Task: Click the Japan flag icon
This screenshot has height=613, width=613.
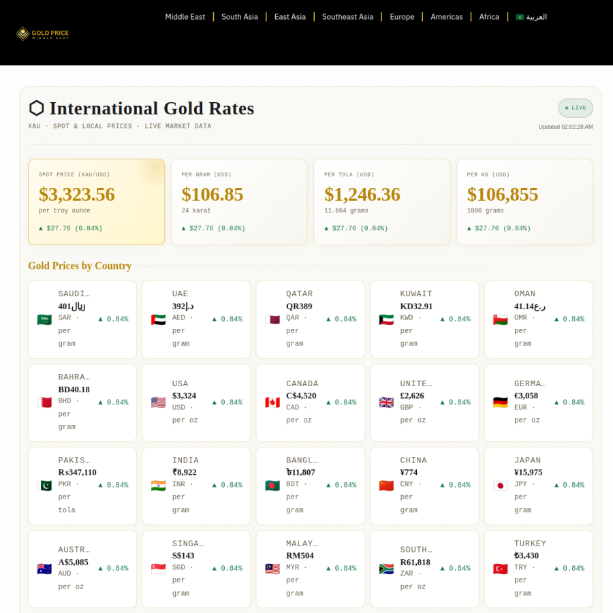Action: [x=501, y=486]
